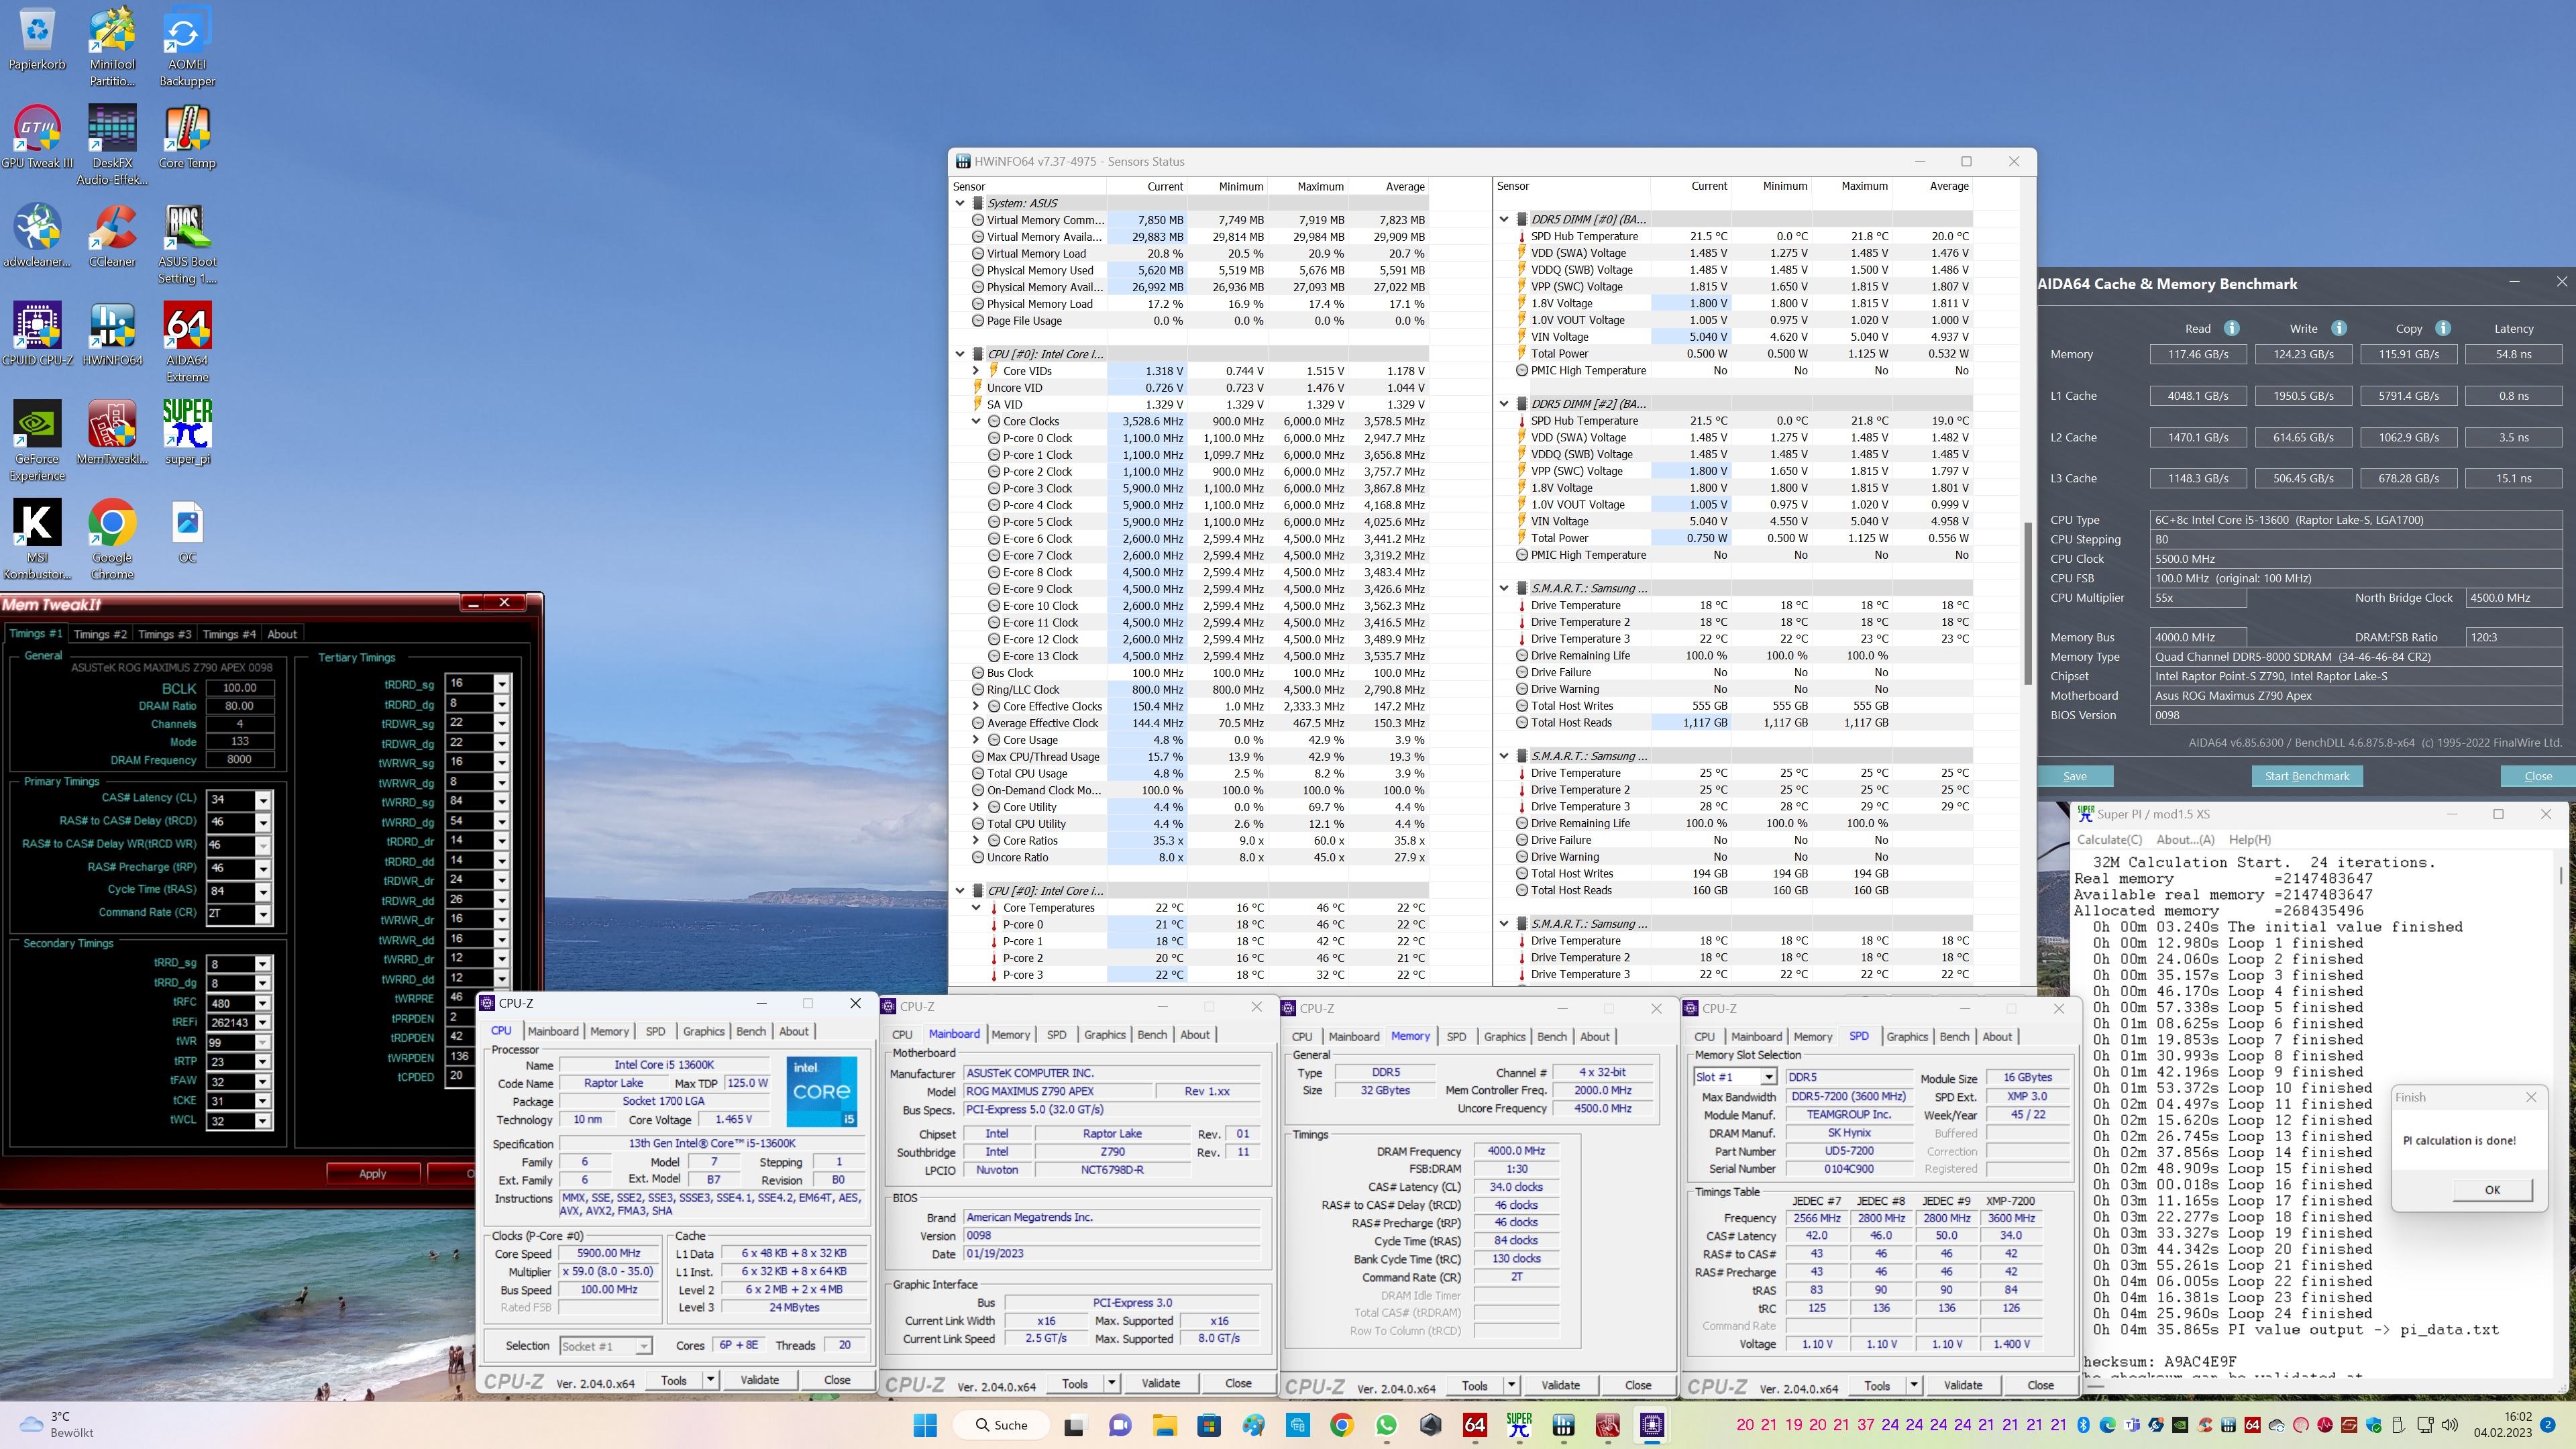Open File Explorer from the taskbar
Viewport: 2576px width, 1449px height.
tap(1164, 1425)
